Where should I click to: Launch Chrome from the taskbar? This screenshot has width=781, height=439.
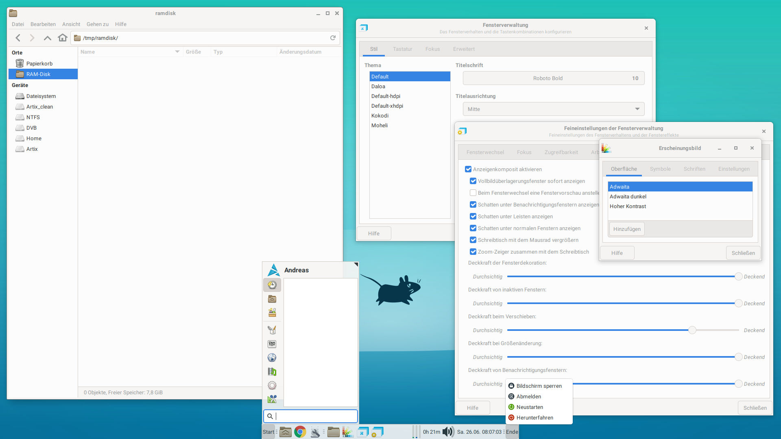(x=300, y=432)
